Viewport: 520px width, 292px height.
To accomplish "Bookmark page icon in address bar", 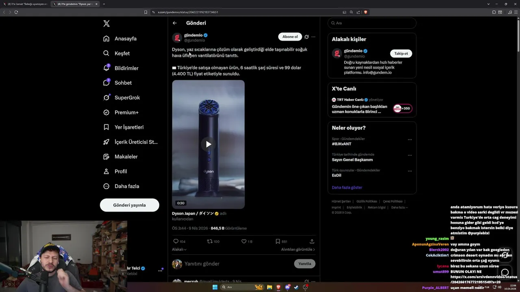I will click(x=146, y=12).
